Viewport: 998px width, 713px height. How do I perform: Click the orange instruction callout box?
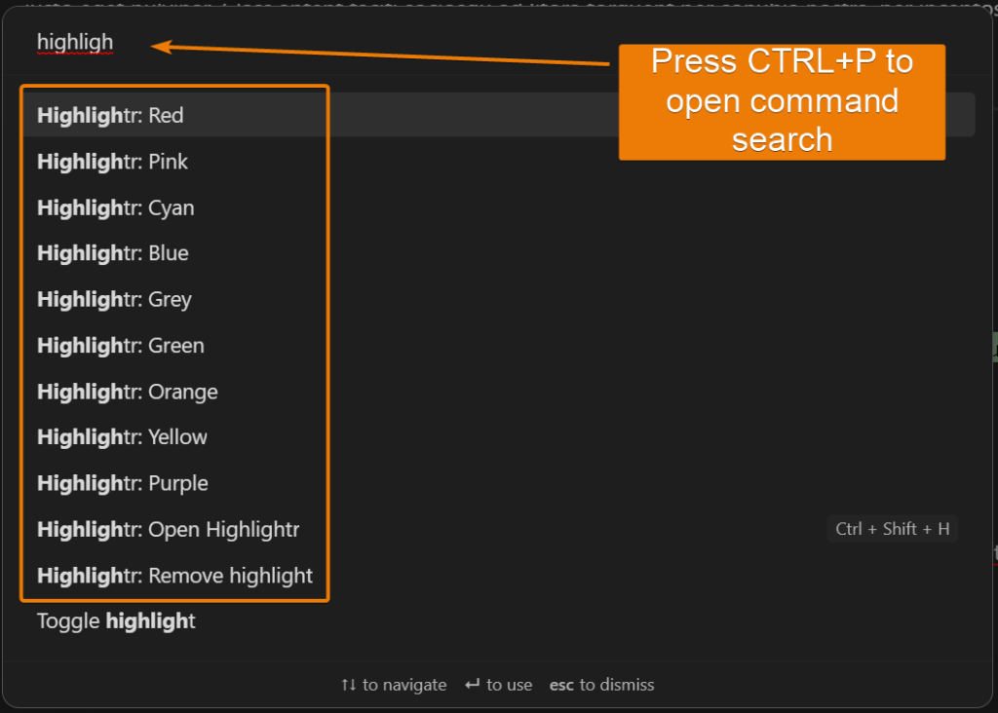coord(782,101)
